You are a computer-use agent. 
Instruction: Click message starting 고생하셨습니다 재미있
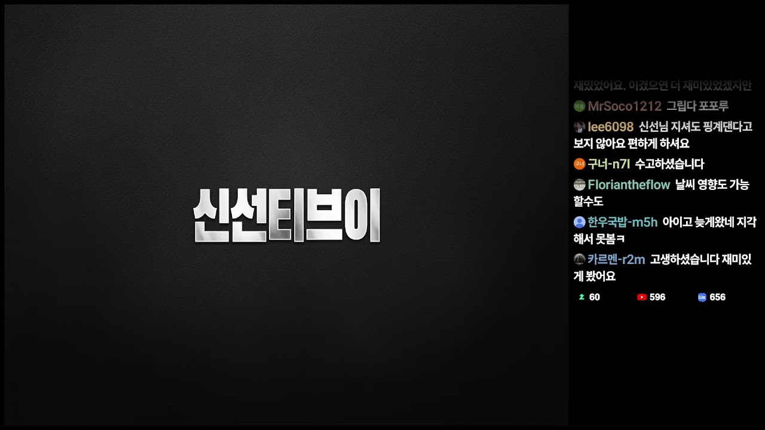663,268
